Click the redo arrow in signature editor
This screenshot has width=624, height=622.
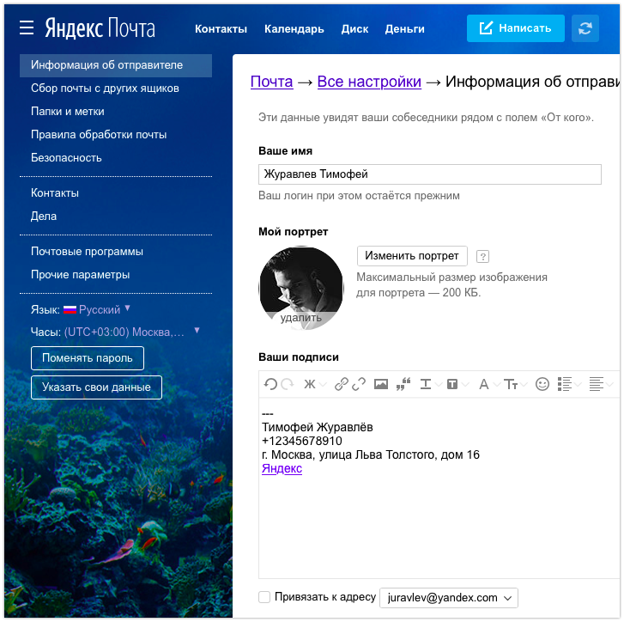[x=288, y=384]
